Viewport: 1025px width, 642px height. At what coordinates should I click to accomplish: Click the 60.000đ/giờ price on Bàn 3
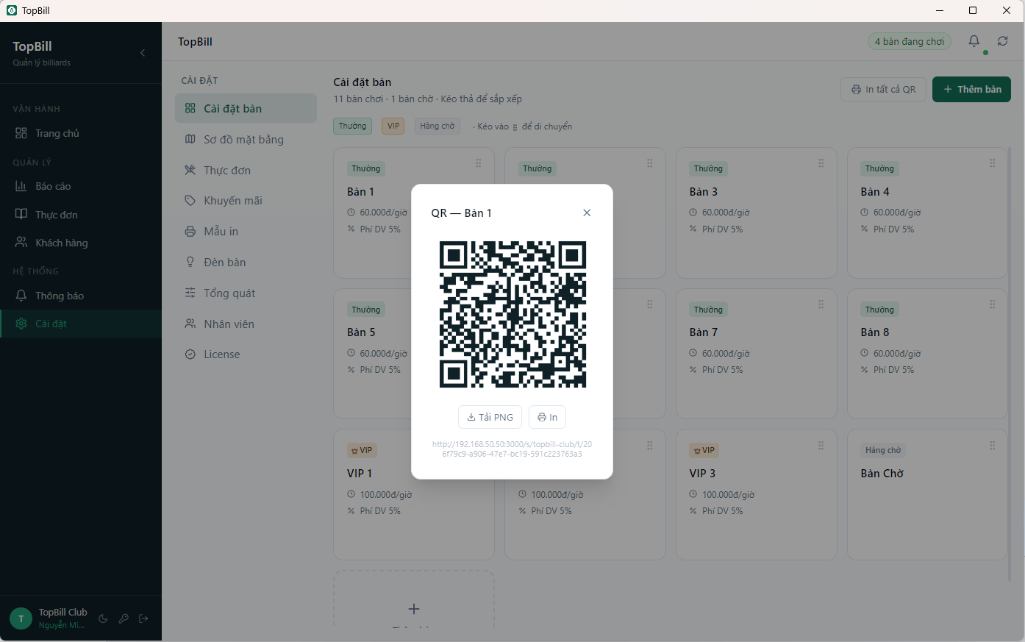[x=726, y=213]
